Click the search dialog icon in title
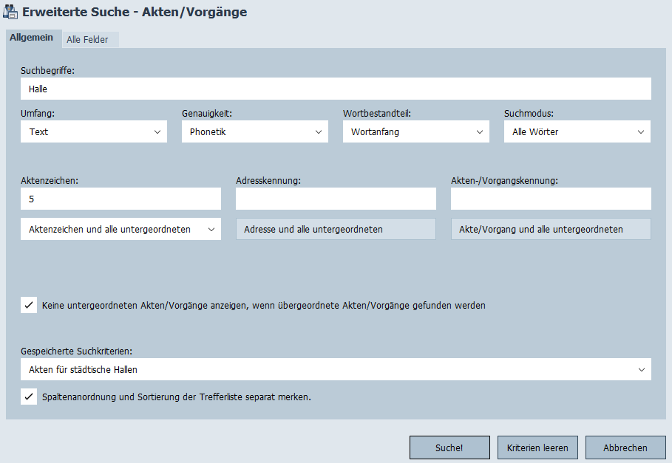672x463 pixels. [11, 12]
